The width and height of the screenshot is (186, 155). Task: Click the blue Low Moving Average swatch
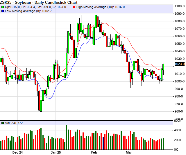[3, 11]
